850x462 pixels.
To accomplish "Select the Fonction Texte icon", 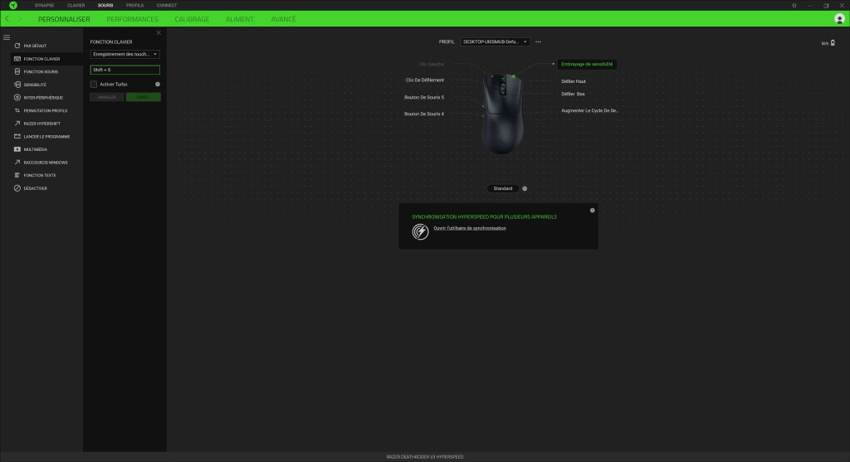I will (x=17, y=176).
